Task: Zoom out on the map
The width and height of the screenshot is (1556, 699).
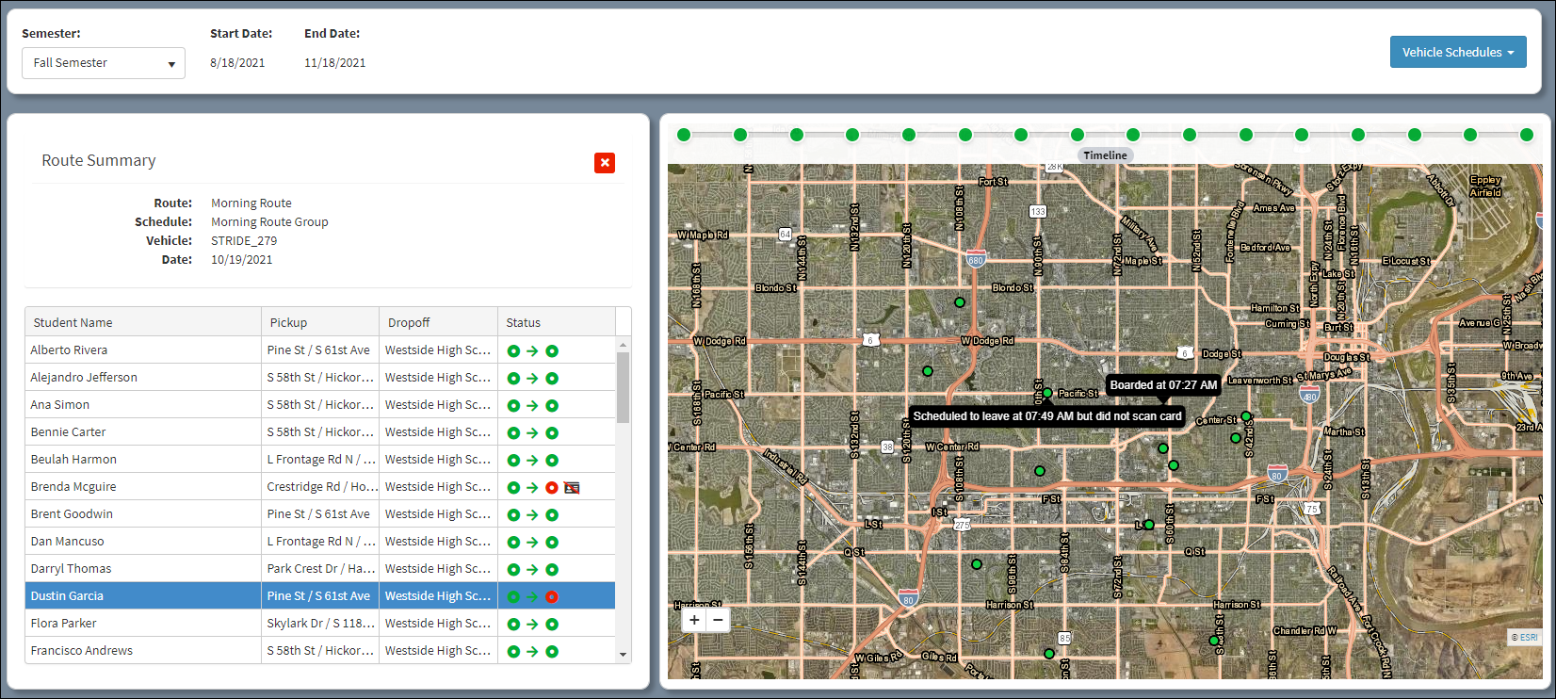Action: click(x=718, y=620)
